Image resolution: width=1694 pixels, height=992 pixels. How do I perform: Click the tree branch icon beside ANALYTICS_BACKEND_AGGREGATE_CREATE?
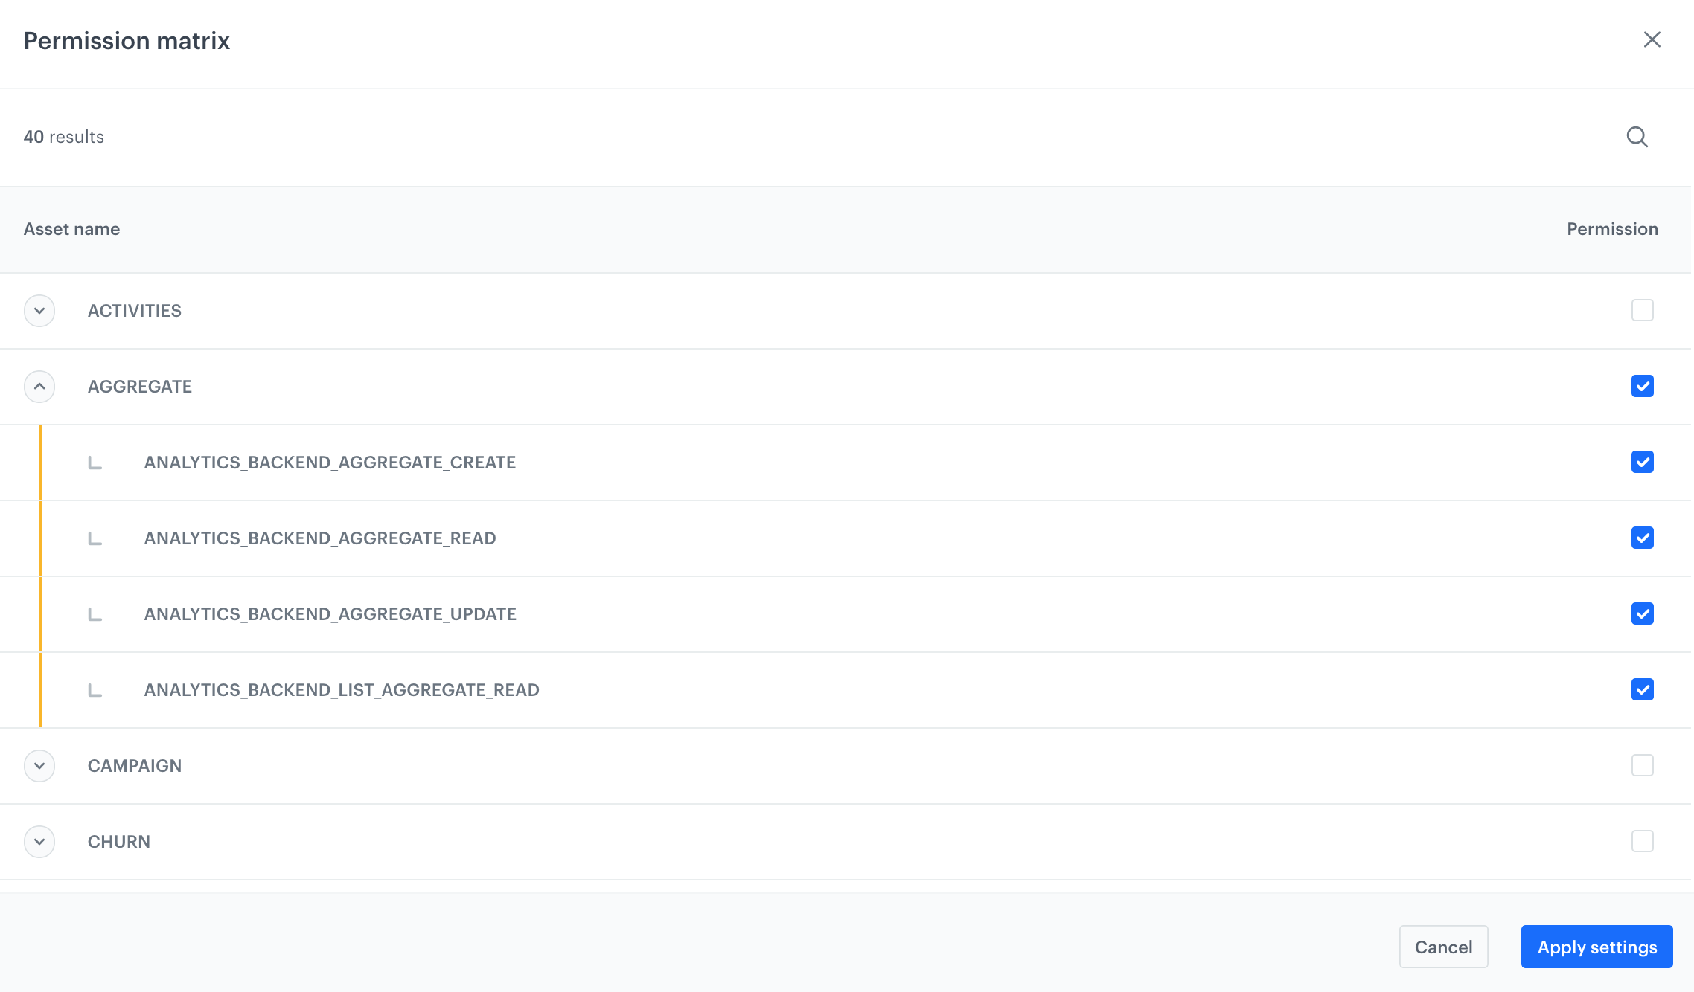[x=96, y=462]
